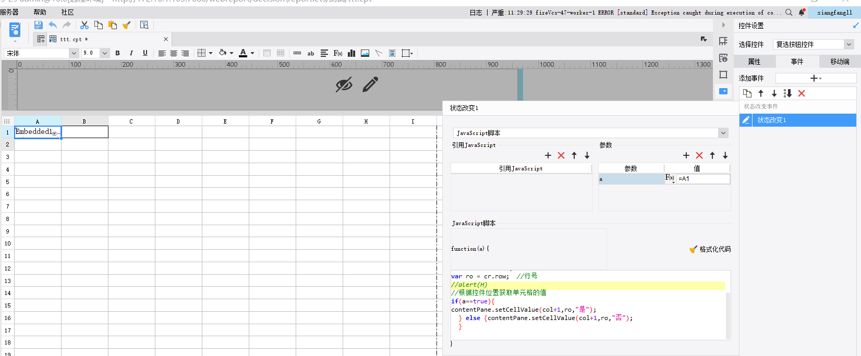Image resolution: width=861 pixels, height=356 pixels.
Task: Move parameter down arrow
Action: [x=725, y=155]
